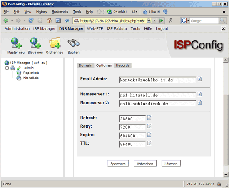Click the Slave neu icon
The height and width of the screenshot is (188, 229).
coord(35,43)
